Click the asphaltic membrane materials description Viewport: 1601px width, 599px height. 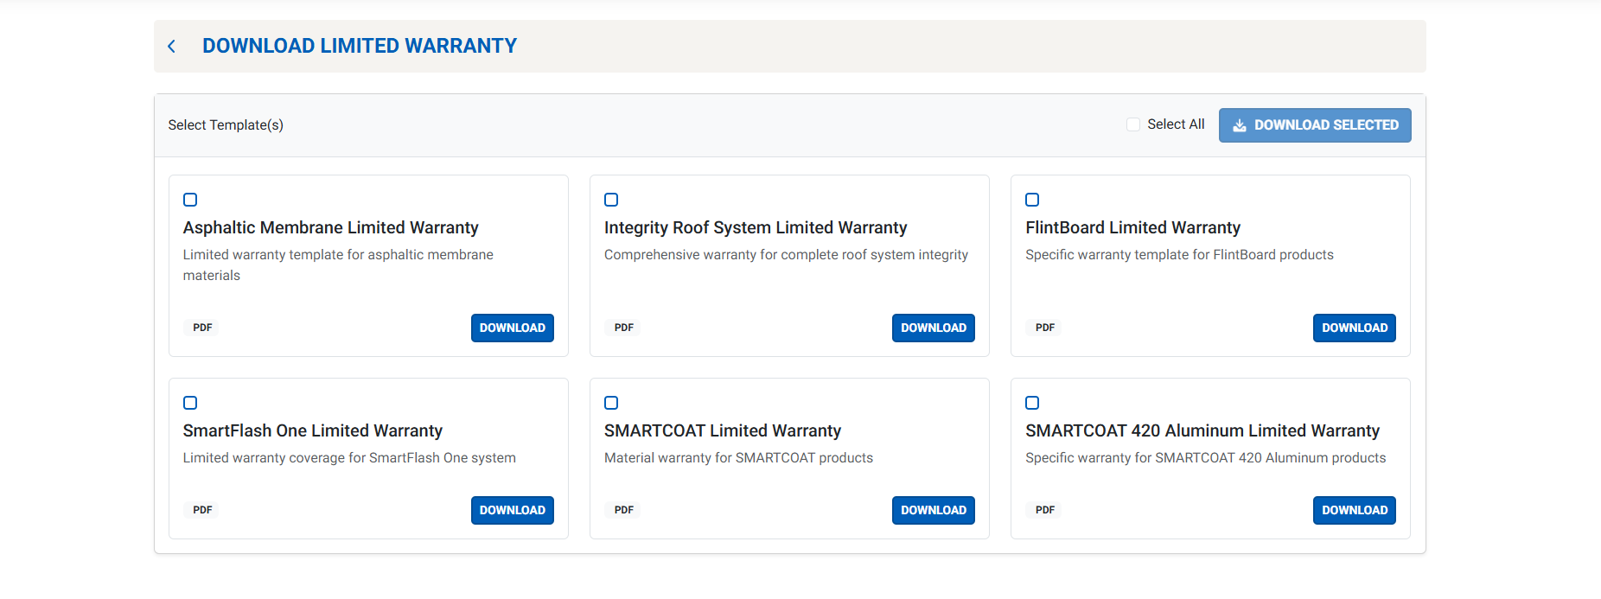[x=338, y=265]
